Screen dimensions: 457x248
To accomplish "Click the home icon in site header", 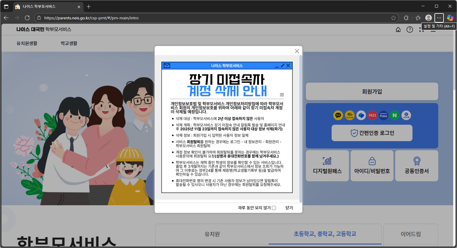I will (398, 30).
